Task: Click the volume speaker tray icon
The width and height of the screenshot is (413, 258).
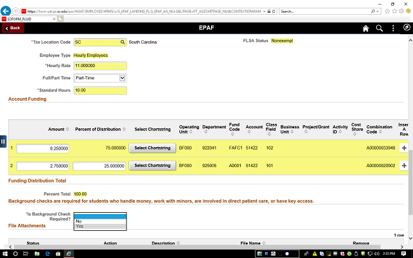Action: [377, 253]
